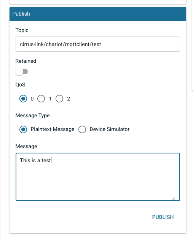Viewport: 193px width, 241px height.
Task: Click the Retained label
Action: click(x=26, y=61)
